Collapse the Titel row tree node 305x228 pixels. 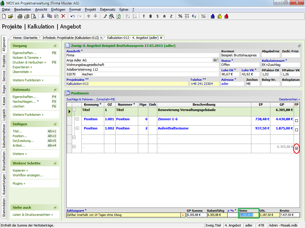click(74, 110)
